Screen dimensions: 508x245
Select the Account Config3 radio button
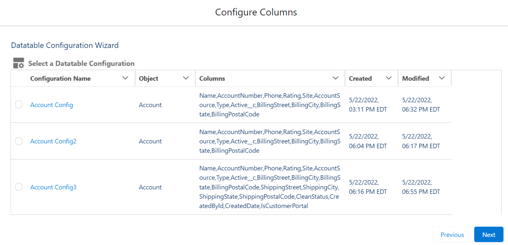19,187
